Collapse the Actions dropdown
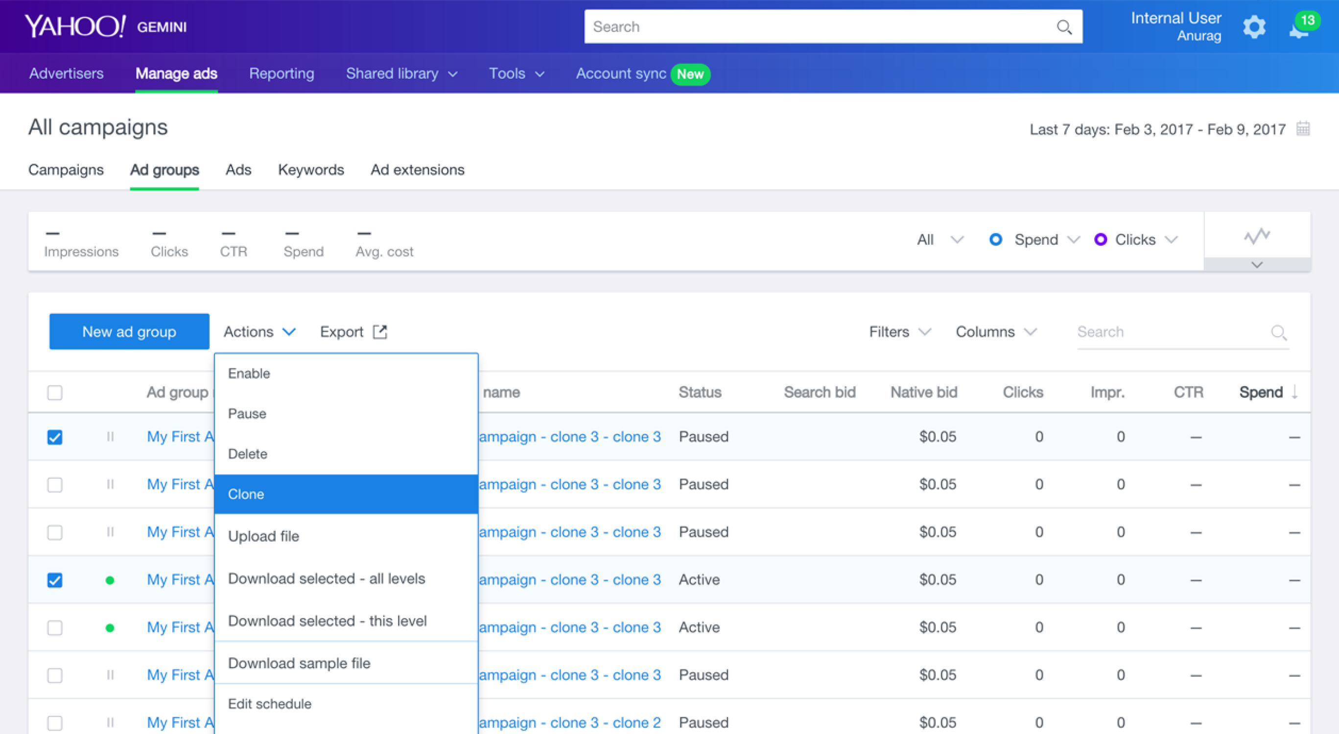 [x=259, y=331]
